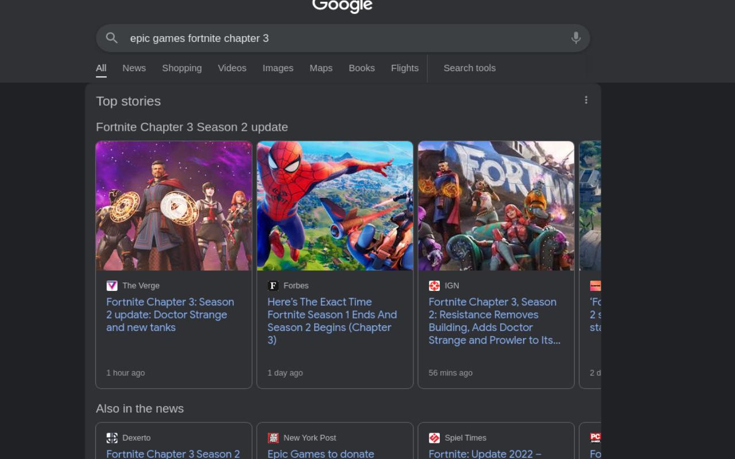The width and height of the screenshot is (735, 459).
Task: Click search field with fortnite query
Action: tap(343, 38)
